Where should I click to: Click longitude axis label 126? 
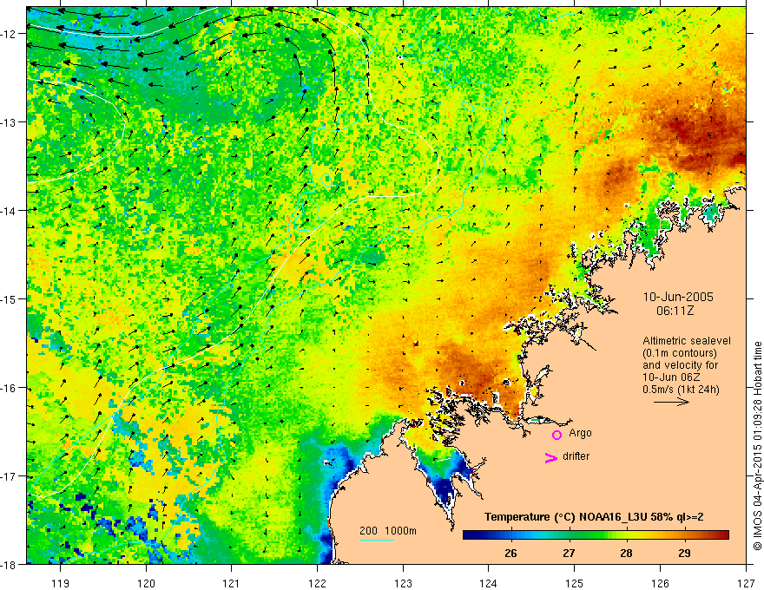(x=660, y=583)
